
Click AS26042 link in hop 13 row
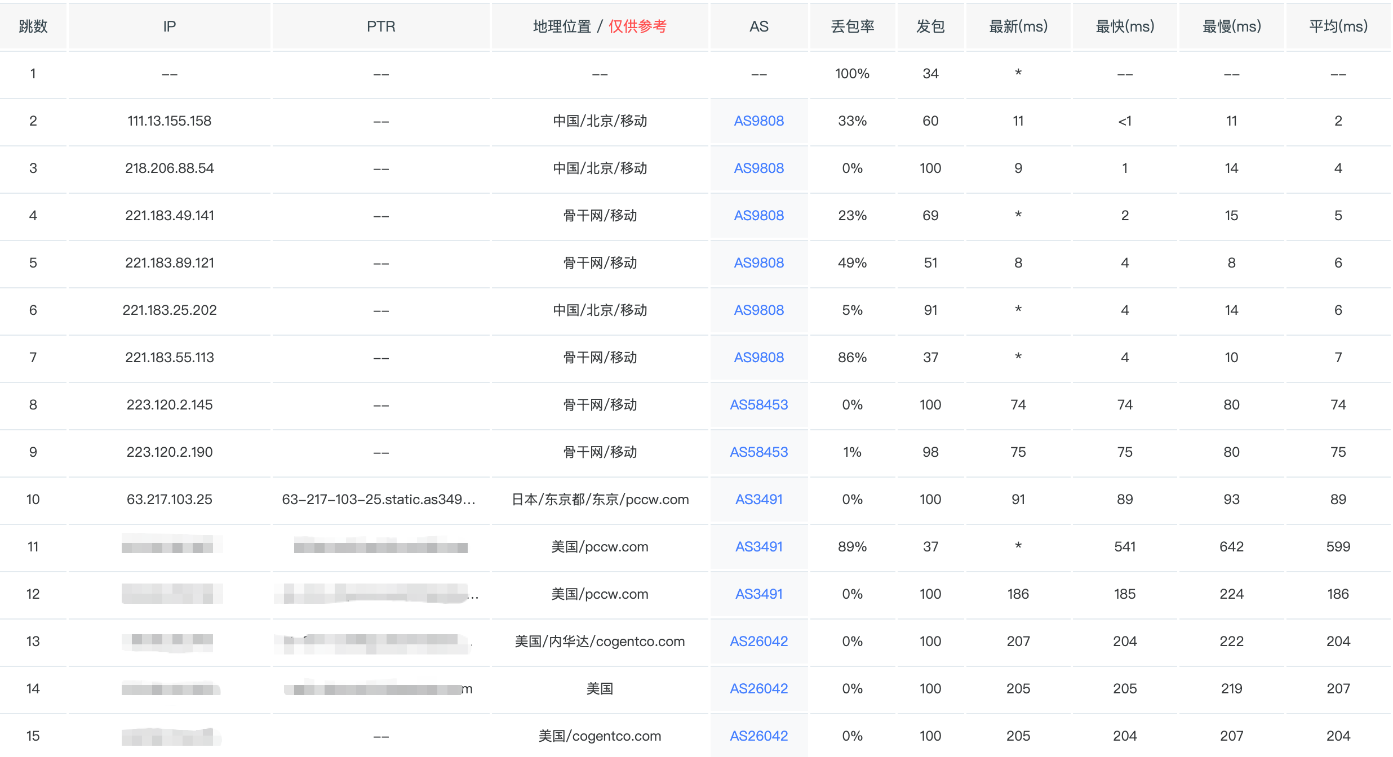pos(758,642)
